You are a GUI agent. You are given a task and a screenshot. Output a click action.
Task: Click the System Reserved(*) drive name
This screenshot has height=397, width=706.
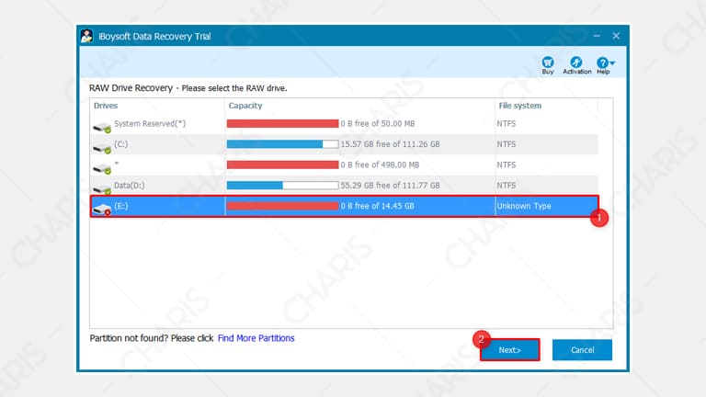pos(150,123)
